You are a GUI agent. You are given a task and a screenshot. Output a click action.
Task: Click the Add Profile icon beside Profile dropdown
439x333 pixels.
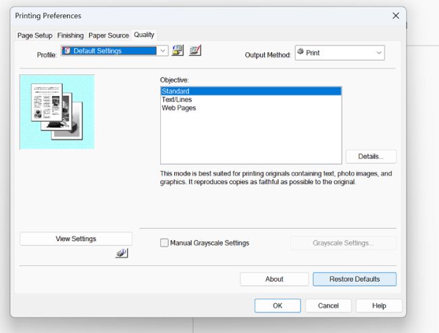tap(178, 50)
